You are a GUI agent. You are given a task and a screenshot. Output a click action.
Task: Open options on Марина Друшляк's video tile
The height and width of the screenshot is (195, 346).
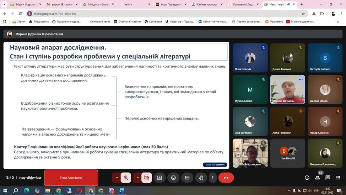click(301, 79)
